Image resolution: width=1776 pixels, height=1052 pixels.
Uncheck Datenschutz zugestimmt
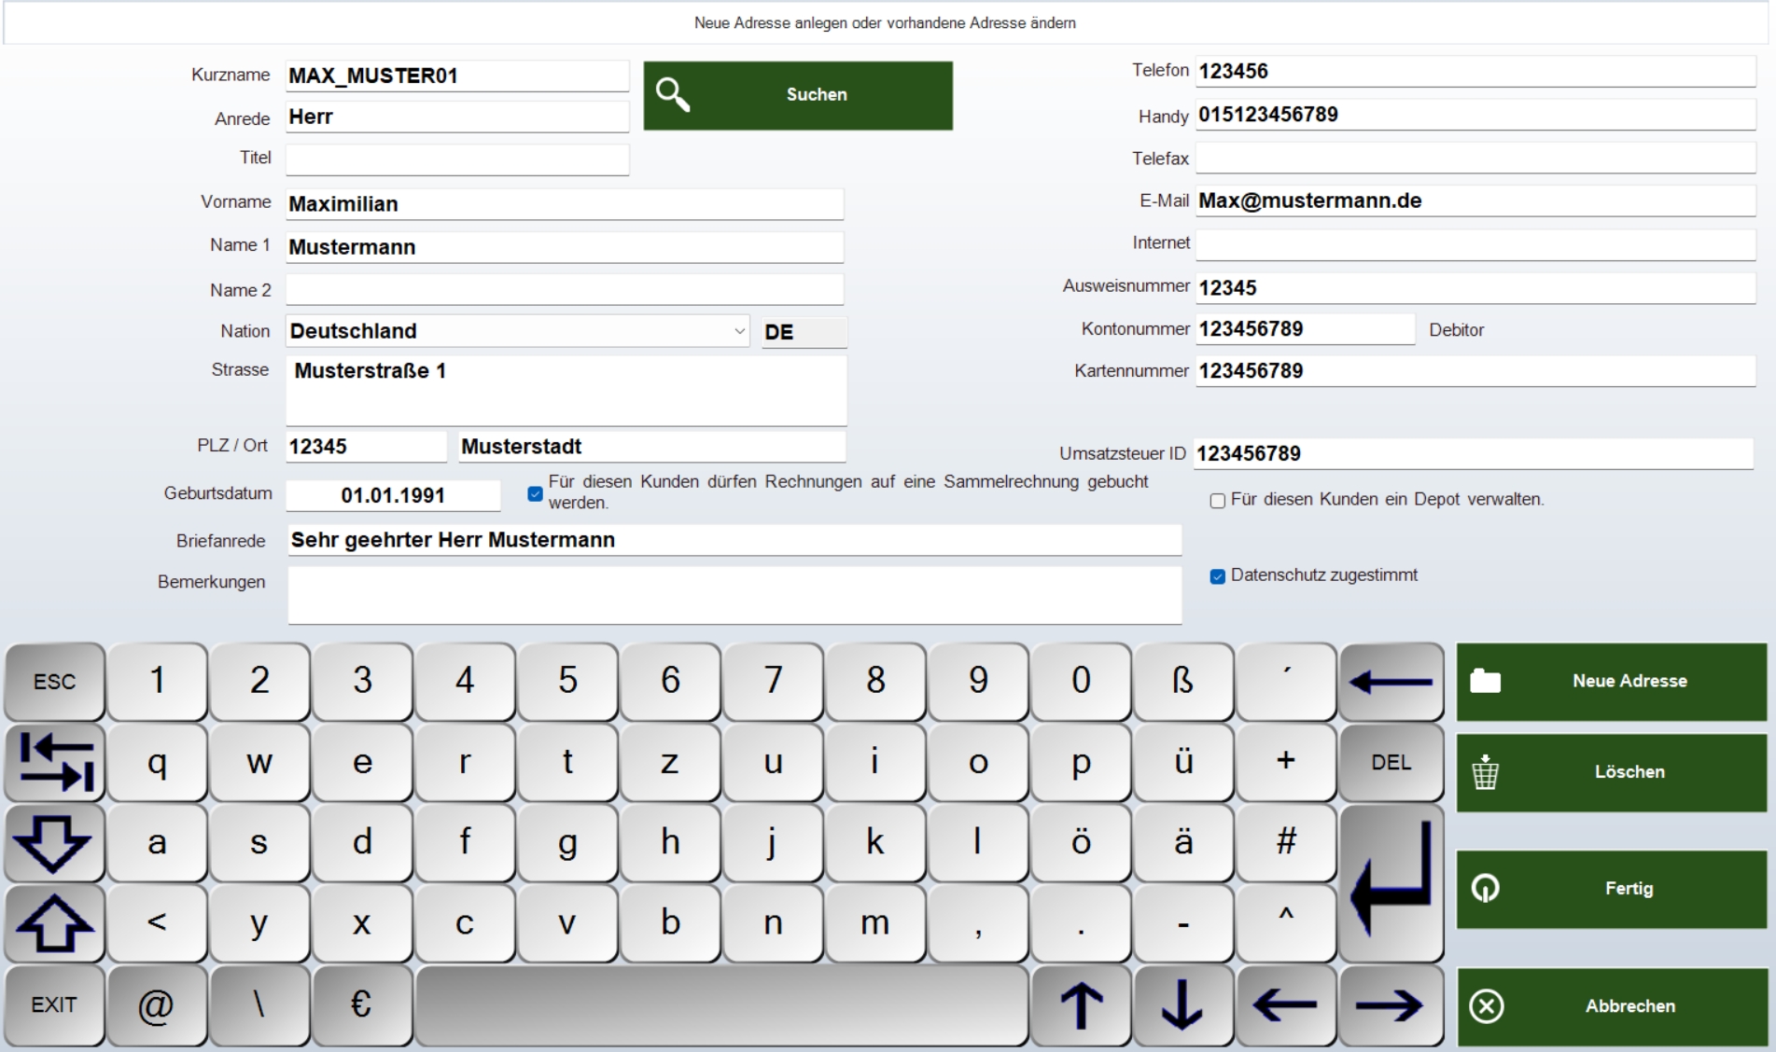click(1217, 576)
